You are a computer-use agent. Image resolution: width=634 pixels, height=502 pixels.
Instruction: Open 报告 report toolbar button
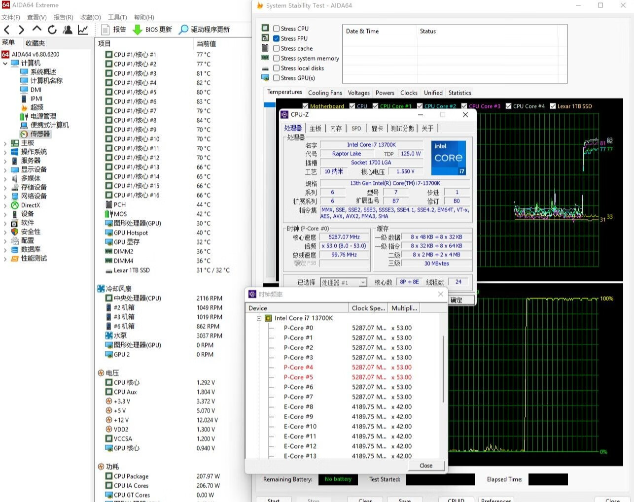pos(113,30)
